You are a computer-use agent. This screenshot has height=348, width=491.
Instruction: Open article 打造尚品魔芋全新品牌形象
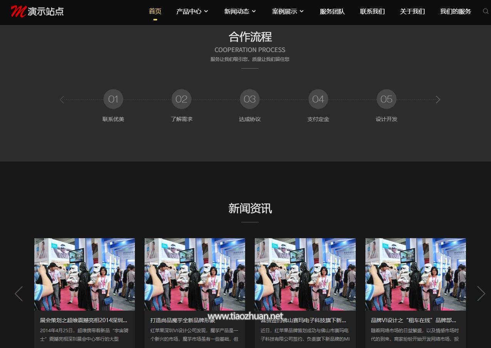(x=182, y=320)
